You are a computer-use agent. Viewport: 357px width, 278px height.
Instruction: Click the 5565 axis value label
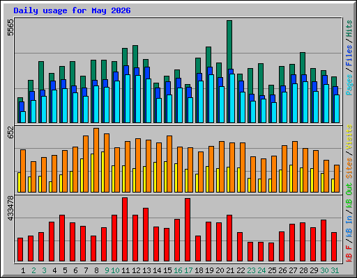(10, 27)
